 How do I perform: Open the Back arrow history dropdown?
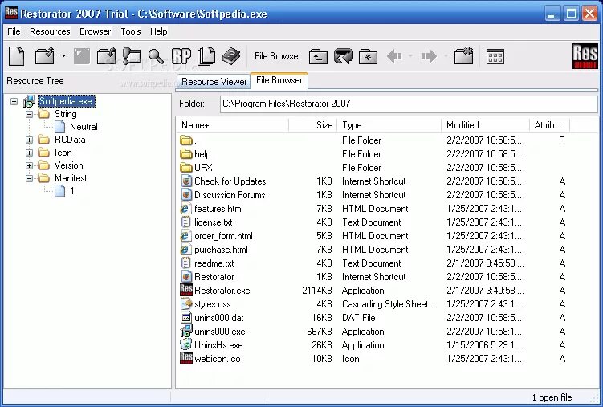[x=410, y=56]
